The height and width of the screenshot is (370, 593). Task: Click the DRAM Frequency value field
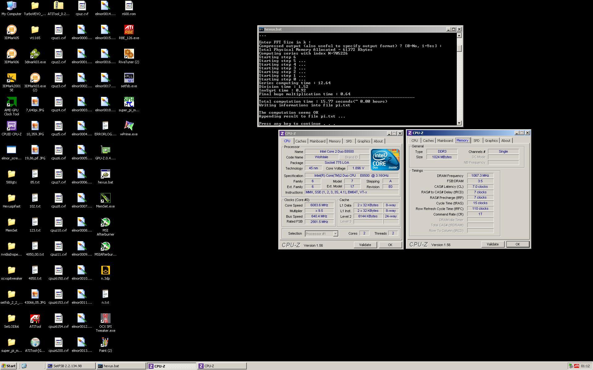click(480, 176)
